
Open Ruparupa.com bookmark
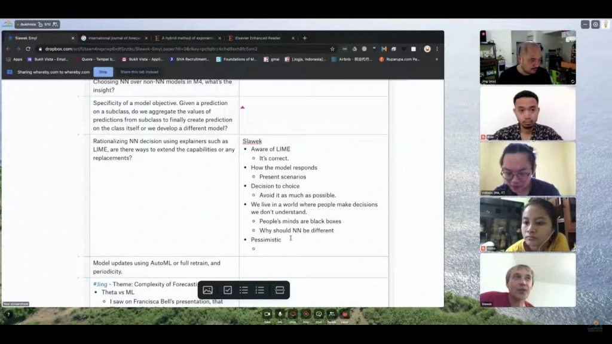click(400, 59)
